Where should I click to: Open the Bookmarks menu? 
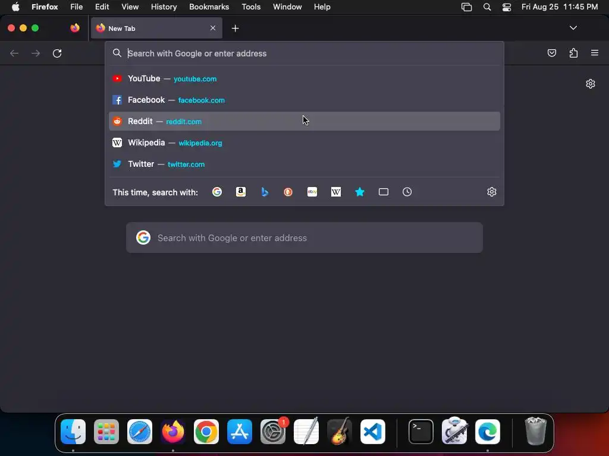(x=209, y=7)
